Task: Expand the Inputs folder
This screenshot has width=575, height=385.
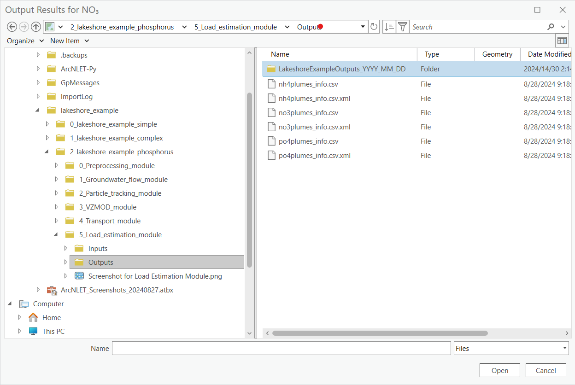Action: click(66, 249)
